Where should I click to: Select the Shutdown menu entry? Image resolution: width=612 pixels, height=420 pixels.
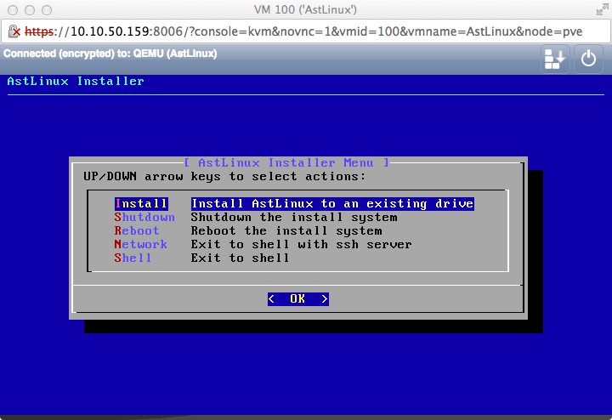coord(144,218)
